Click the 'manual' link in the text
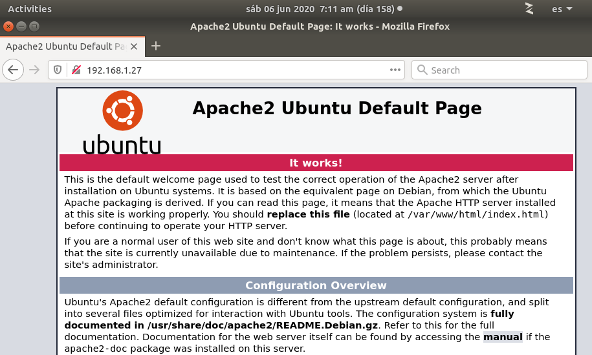The height and width of the screenshot is (355, 592). click(x=502, y=336)
